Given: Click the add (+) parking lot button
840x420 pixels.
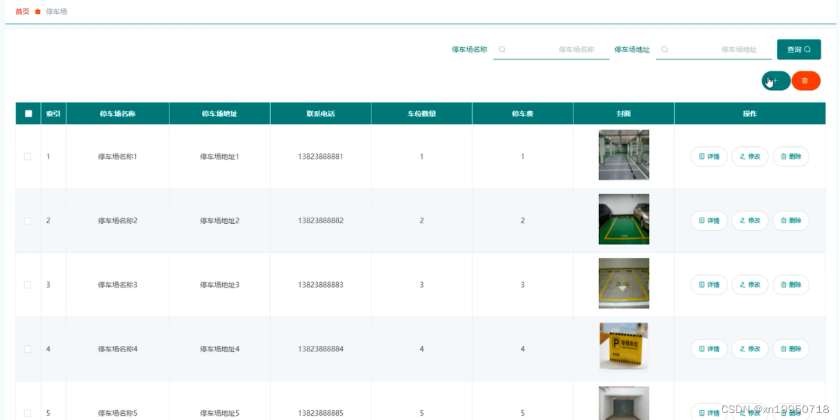Looking at the screenshot, I should (x=775, y=81).
